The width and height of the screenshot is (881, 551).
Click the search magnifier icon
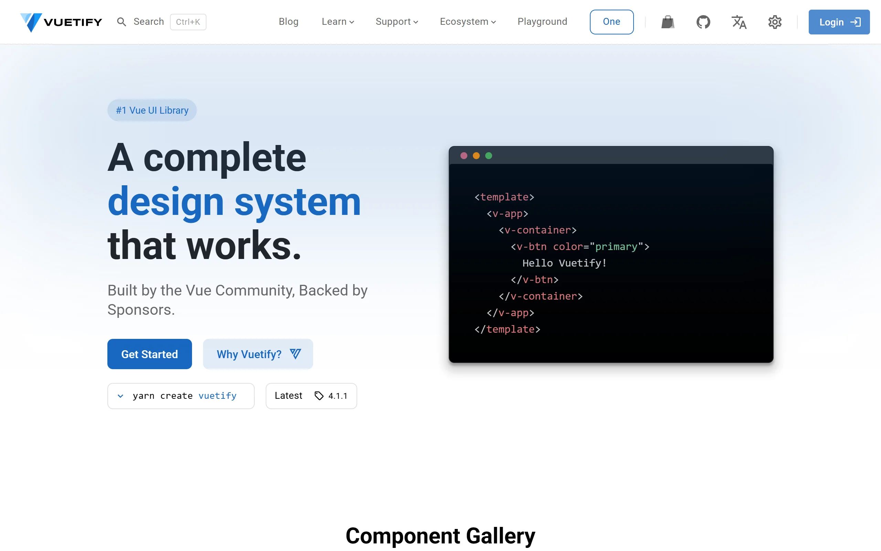click(121, 22)
